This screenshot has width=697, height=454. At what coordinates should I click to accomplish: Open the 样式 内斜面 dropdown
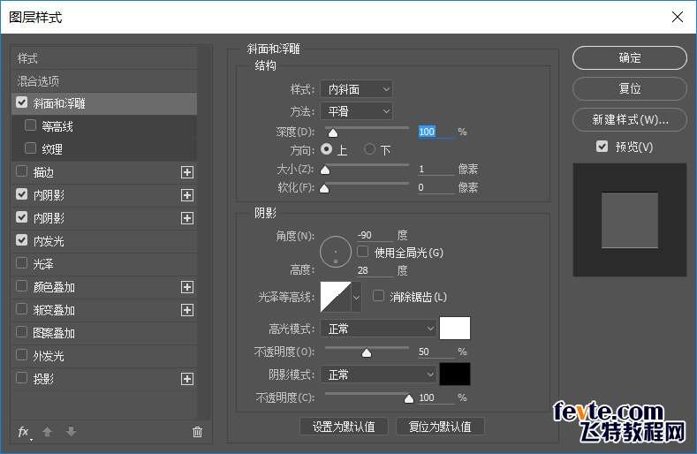click(357, 89)
